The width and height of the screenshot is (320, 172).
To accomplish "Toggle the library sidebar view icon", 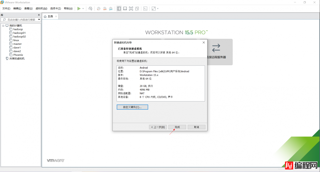I will 119,8.
